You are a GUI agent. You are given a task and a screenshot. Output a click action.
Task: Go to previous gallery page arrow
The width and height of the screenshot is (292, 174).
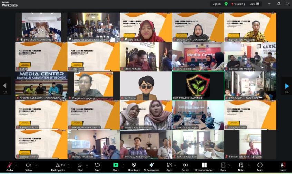pyautogui.click(x=5, y=86)
